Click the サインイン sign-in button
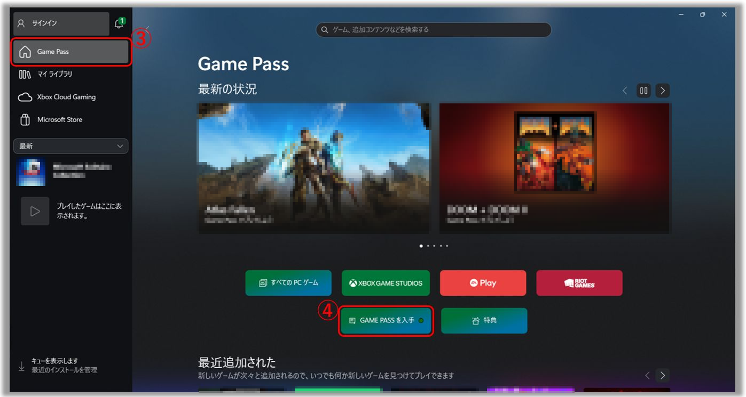 pos(61,23)
